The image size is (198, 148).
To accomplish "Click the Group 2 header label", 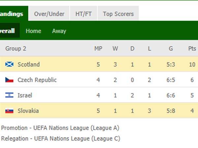I will click(x=16, y=49).
